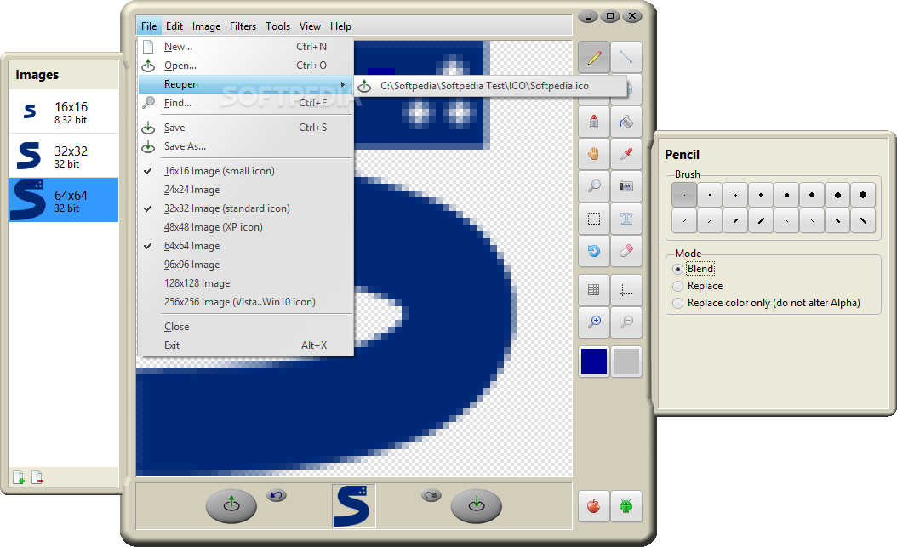The width and height of the screenshot is (897, 547).
Task: Click the axis ruler tool icon
Action: point(626,290)
